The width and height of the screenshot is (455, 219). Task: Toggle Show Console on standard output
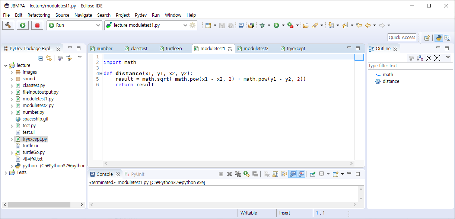[293, 174]
